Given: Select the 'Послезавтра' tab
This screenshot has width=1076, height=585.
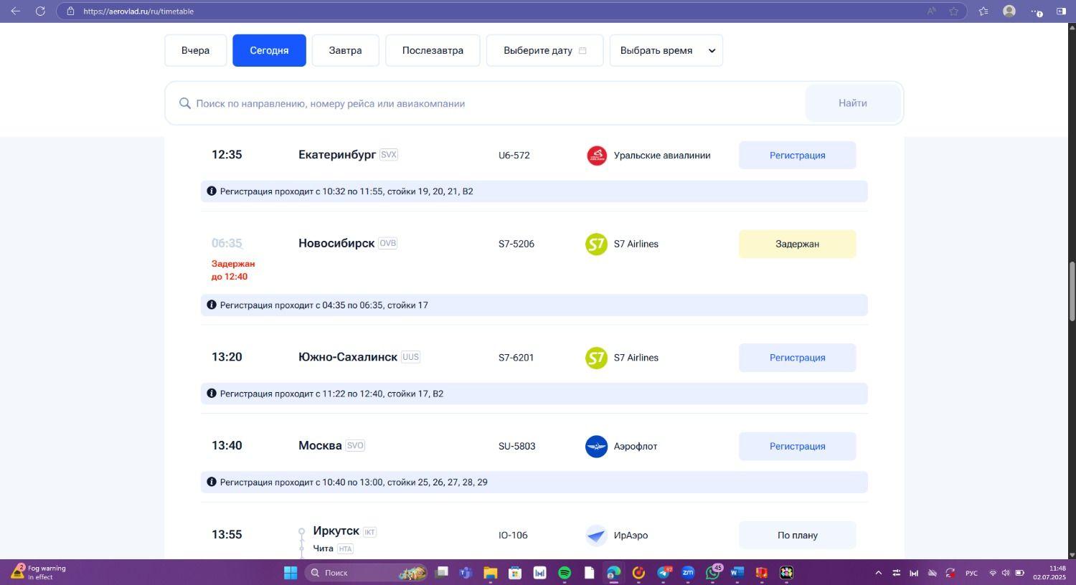Looking at the screenshot, I should tap(433, 51).
